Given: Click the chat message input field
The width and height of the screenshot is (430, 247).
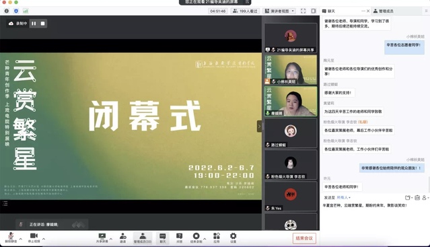Looking at the screenshot, I should [374, 215].
